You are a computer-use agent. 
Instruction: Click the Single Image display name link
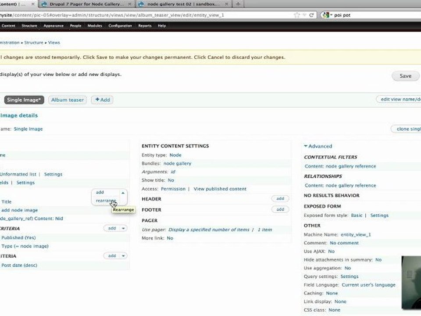pyautogui.click(x=28, y=129)
